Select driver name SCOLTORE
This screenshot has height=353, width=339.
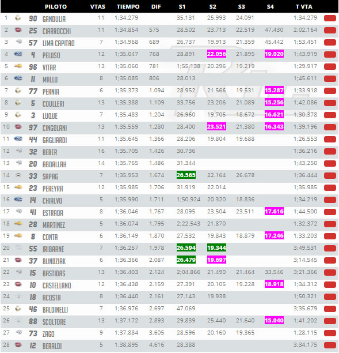54,322
